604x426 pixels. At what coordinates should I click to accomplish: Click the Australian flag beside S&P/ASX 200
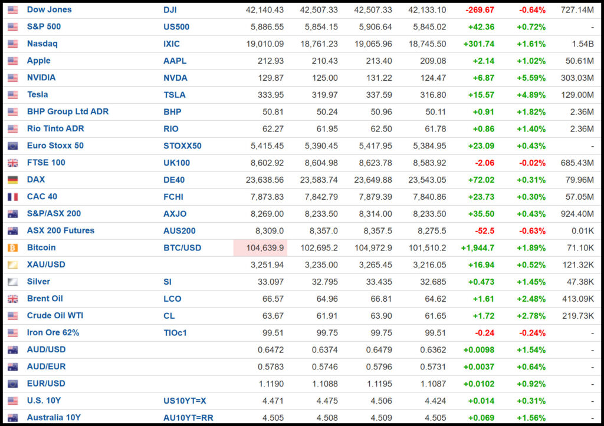pyautogui.click(x=13, y=214)
